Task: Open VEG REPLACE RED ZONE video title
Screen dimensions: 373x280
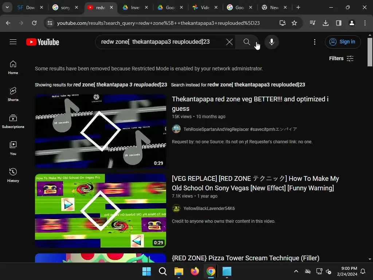Action: coord(255,183)
